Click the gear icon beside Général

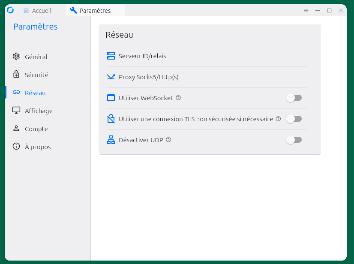pos(16,56)
